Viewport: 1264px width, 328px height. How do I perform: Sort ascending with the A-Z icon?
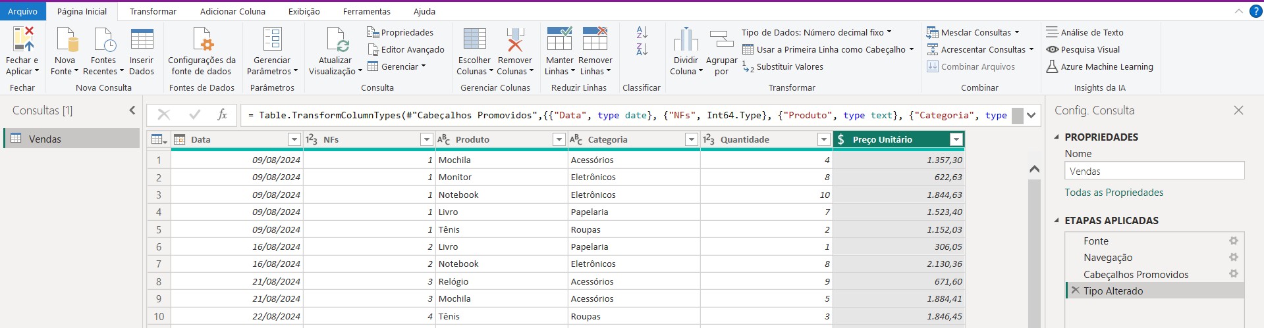pyautogui.click(x=642, y=32)
